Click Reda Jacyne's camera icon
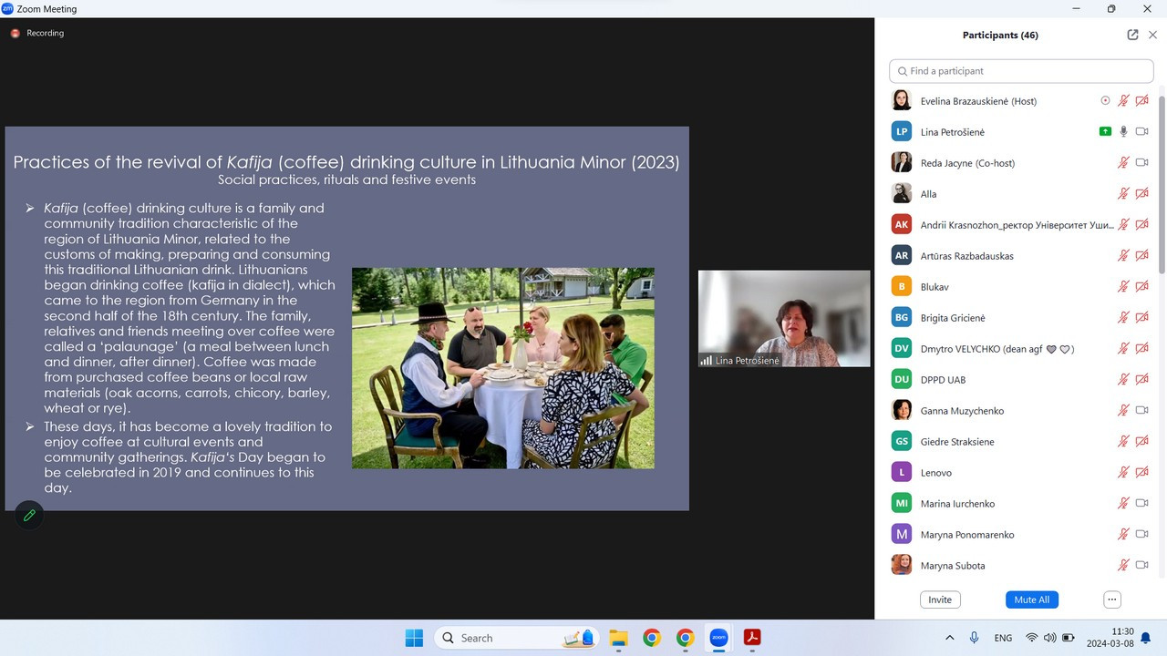This screenshot has width=1167, height=656. coord(1141,163)
